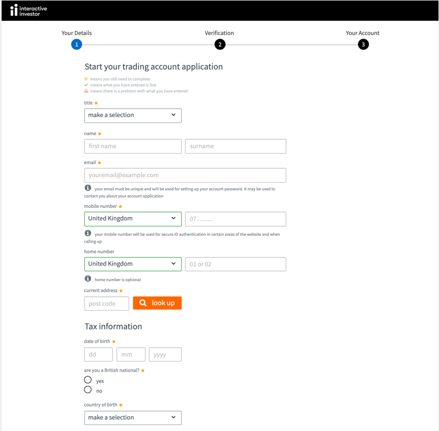Focus the yyyy year of birth field
Viewport: 439px width, 431px height.
165,355
